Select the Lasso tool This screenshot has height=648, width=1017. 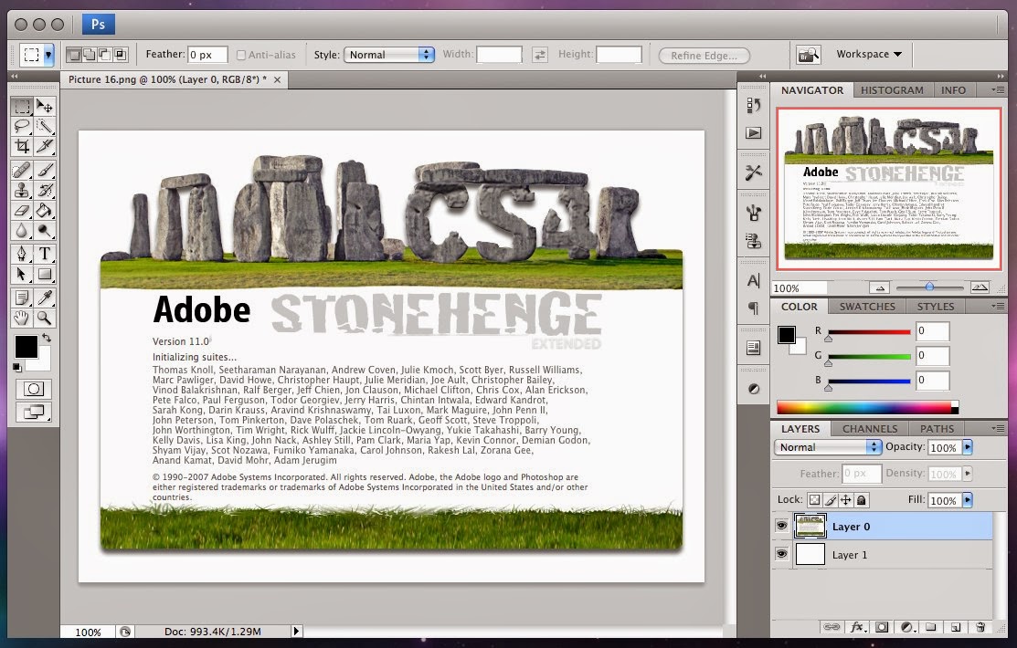[x=23, y=127]
